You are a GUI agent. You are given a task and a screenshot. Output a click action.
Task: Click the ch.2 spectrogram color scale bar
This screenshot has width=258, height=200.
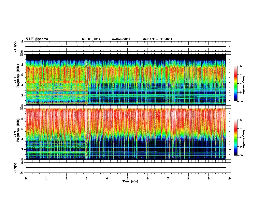(x=236, y=138)
